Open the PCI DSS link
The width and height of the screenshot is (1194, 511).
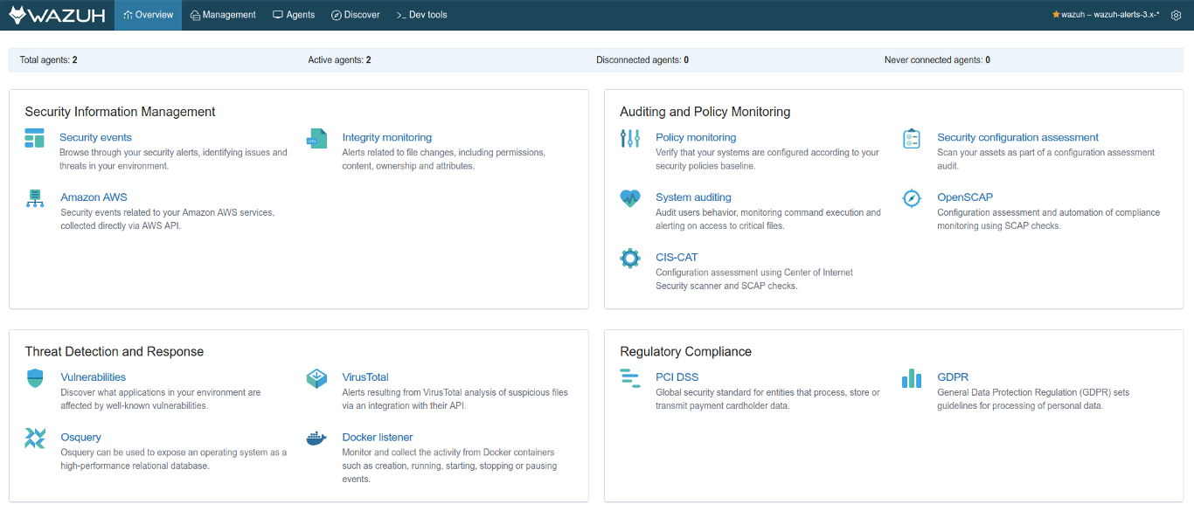pyautogui.click(x=677, y=377)
